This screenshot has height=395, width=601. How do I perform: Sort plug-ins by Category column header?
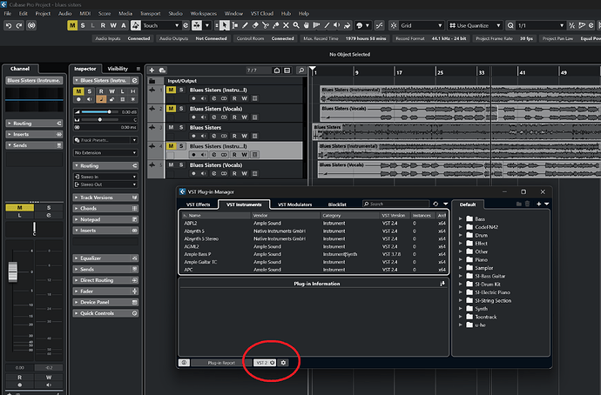point(350,216)
